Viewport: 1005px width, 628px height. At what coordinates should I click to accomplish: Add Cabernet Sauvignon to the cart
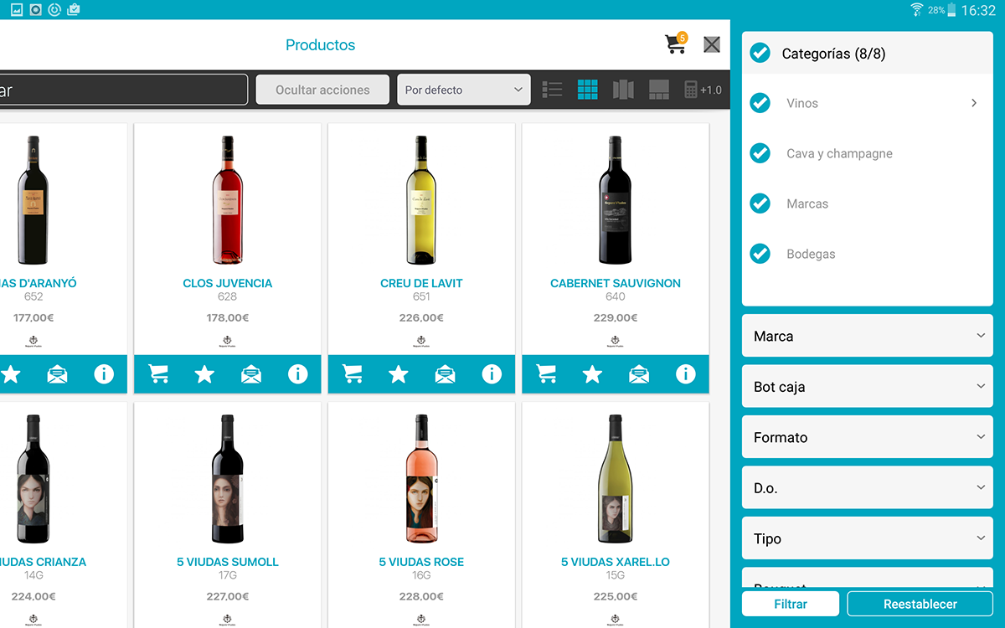click(547, 374)
